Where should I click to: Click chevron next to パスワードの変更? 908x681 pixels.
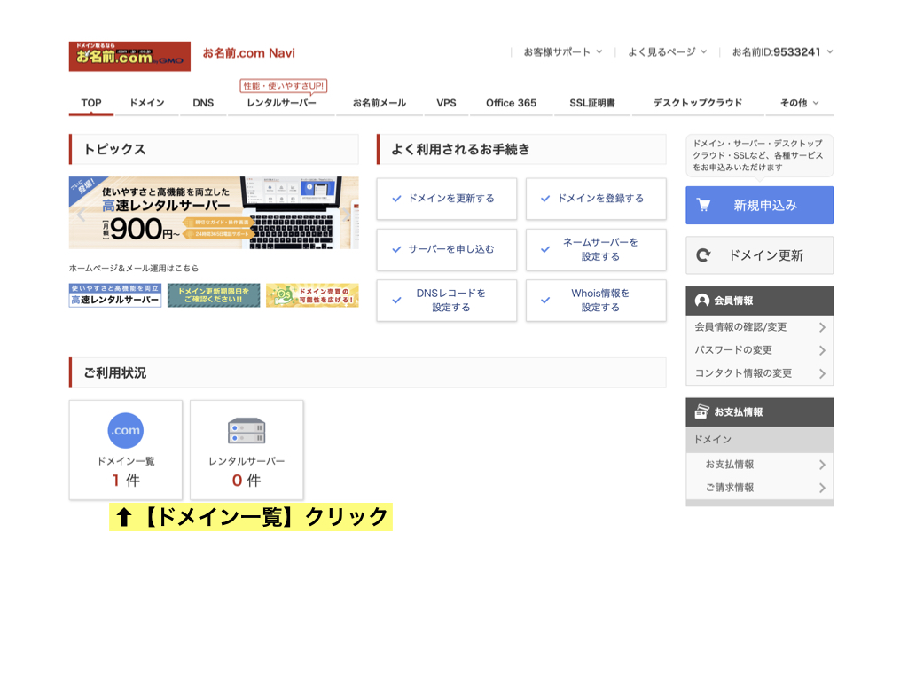click(x=822, y=350)
